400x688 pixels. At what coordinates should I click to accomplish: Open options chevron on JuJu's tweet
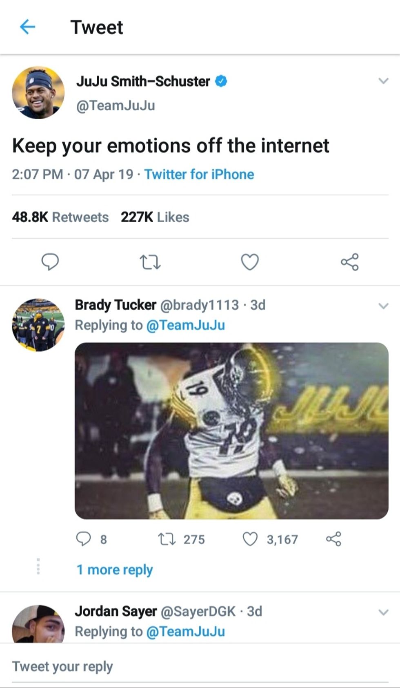pyautogui.click(x=383, y=81)
